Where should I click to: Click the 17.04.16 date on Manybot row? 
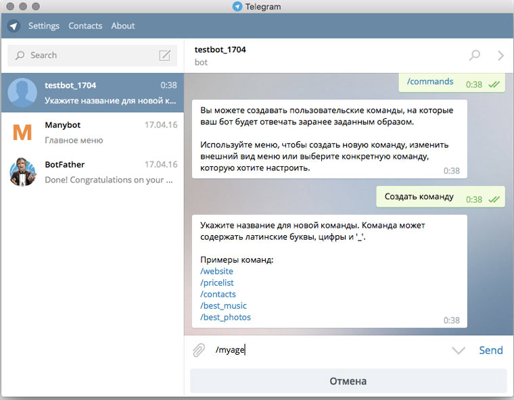pyautogui.click(x=161, y=125)
